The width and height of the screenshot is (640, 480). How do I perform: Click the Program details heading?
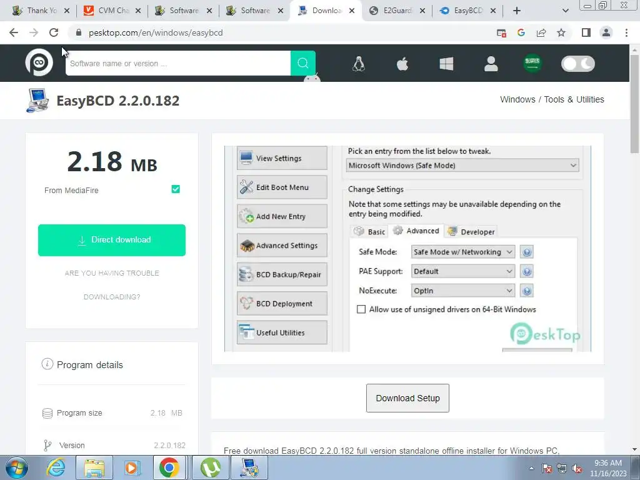pos(90,365)
